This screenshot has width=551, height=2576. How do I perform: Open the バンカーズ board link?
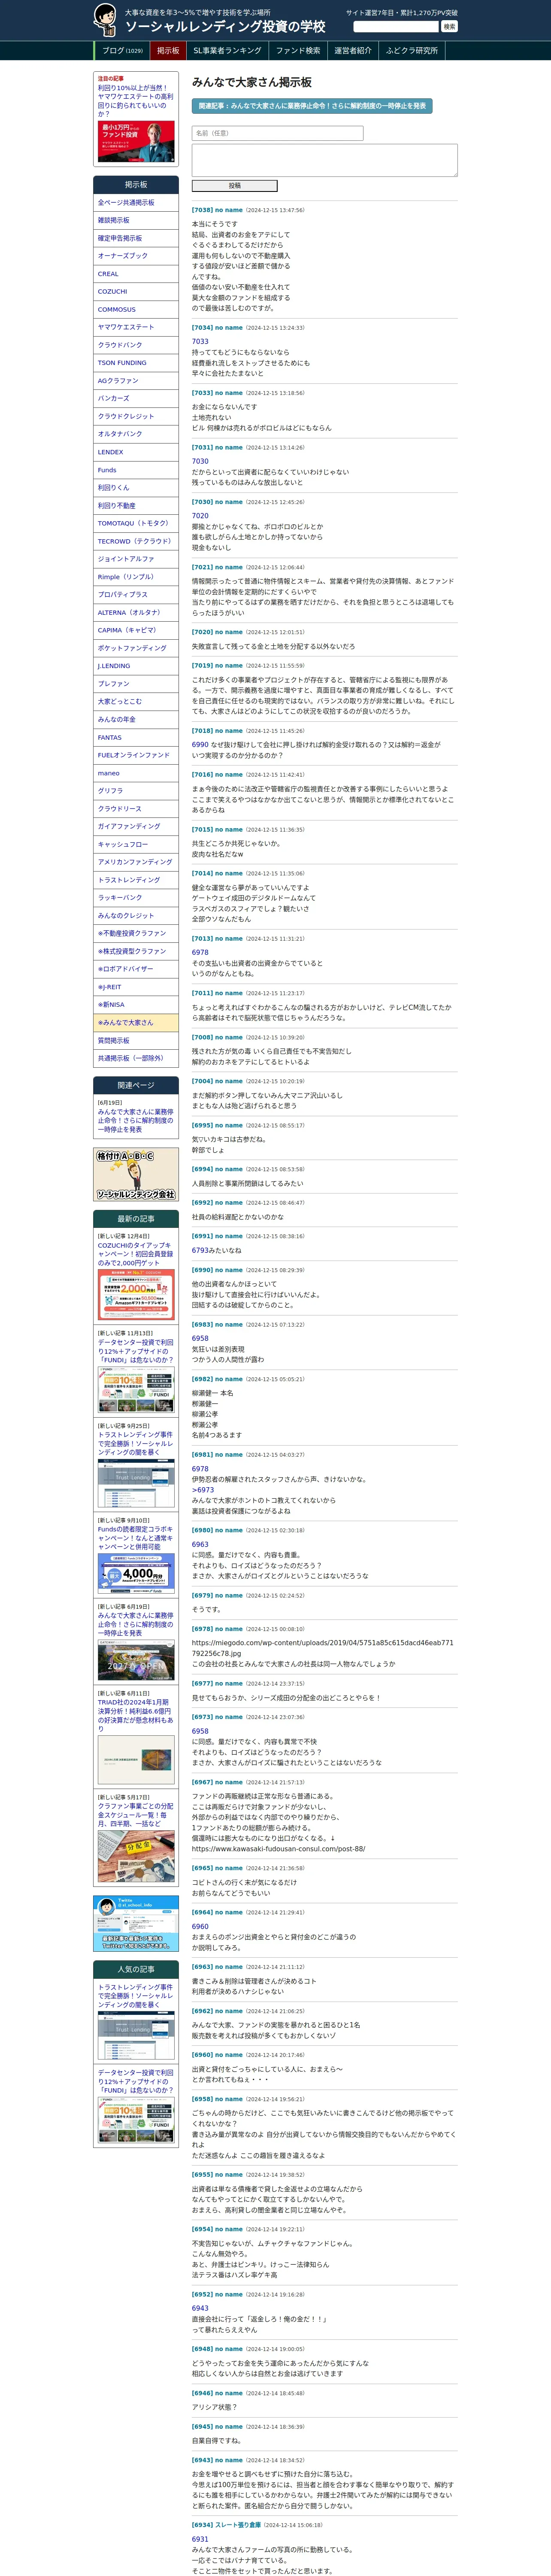pos(136,399)
